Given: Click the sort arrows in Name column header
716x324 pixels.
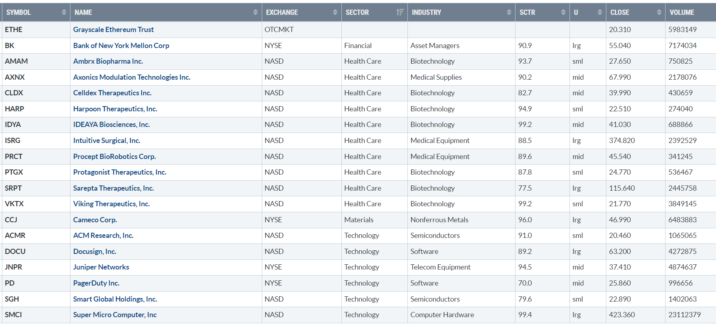Looking at the screenshot, I should pos(255,12).
